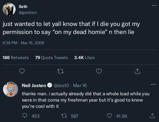
Task: View the 186 Retweets list
Action: [x=16, y=58]
